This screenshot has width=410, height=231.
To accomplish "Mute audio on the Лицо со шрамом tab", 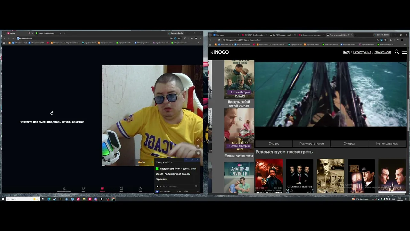I will pos(348,35).
